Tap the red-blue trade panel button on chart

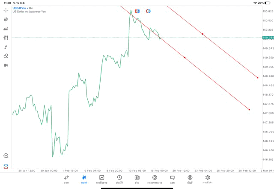pyautogui.click(x=137, y=11)
